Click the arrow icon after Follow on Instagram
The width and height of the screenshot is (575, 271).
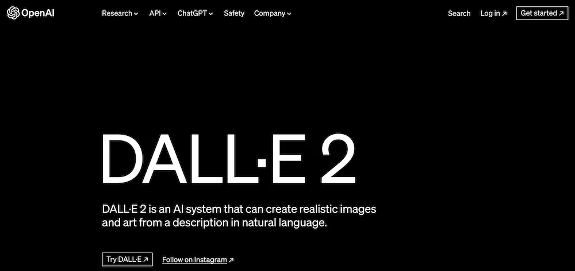tap(231, 260)
